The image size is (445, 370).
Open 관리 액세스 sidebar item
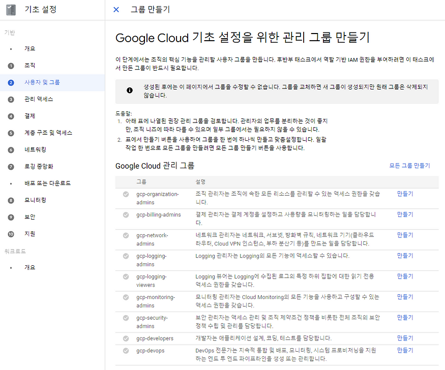[x=52, y=99]
